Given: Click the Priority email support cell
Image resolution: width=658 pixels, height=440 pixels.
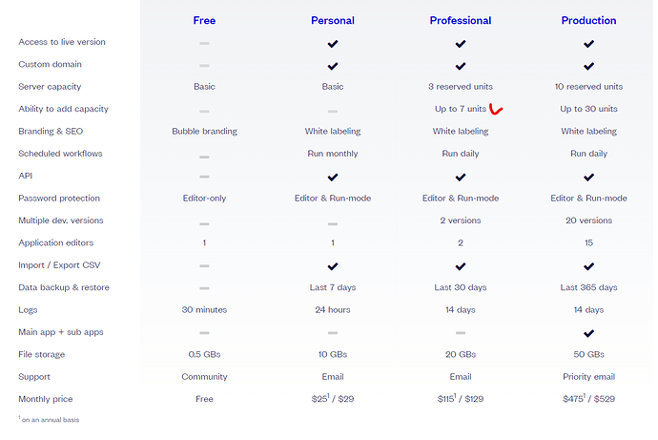Looking at the screenshot, I should pos(588,377).
